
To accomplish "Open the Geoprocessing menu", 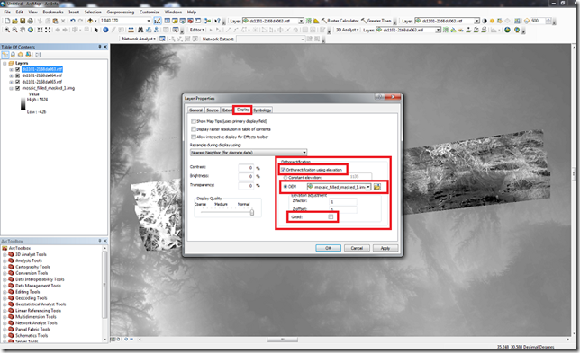I will tap(120, 13).
